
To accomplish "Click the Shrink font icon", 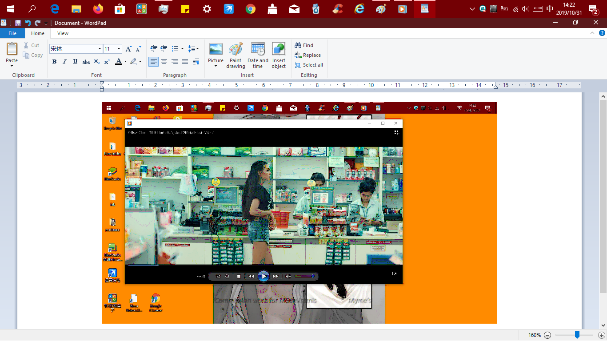I will pos(138,49).
